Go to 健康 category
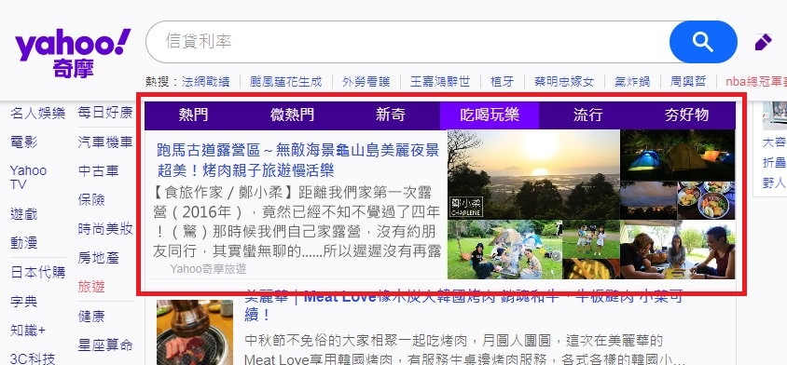 91,316
